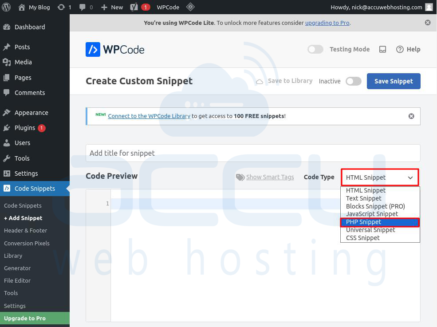
Task: Click the Save Snippet button
Action: [393, 81]
